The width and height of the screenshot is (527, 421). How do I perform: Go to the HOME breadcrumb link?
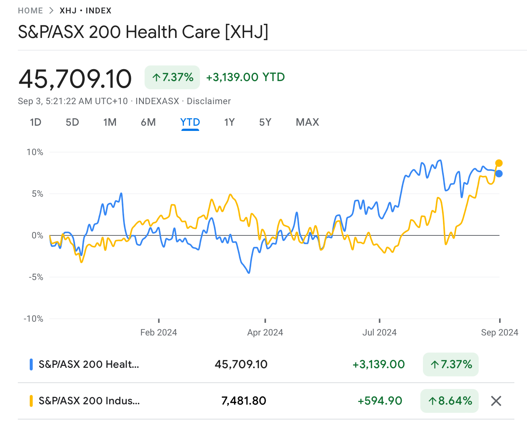click(x=30, y=10)
